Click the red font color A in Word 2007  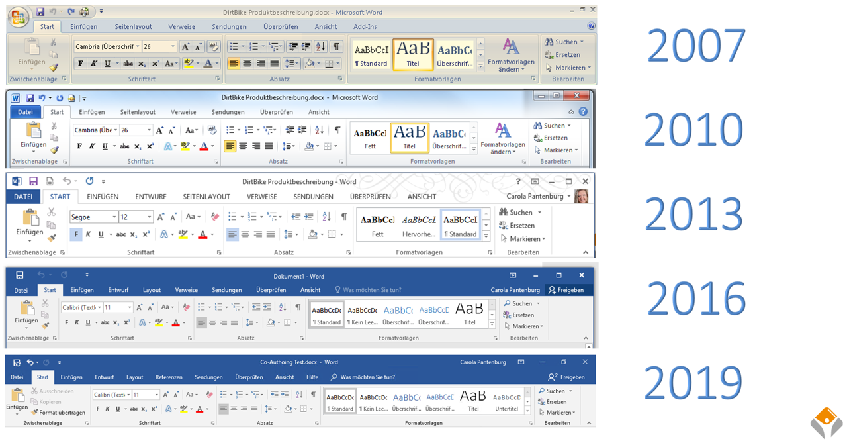click(208, 64)
